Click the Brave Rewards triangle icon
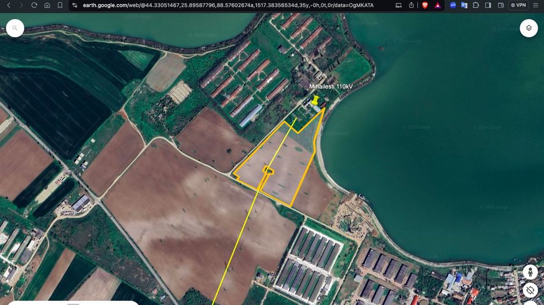 pos(437,5)
